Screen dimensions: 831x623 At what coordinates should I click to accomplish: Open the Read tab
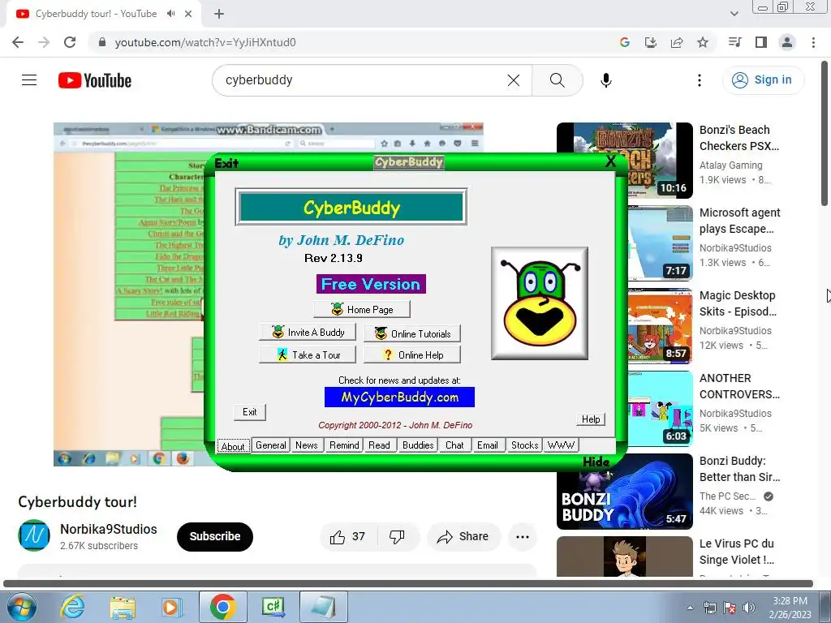click(x=379, y=445)
